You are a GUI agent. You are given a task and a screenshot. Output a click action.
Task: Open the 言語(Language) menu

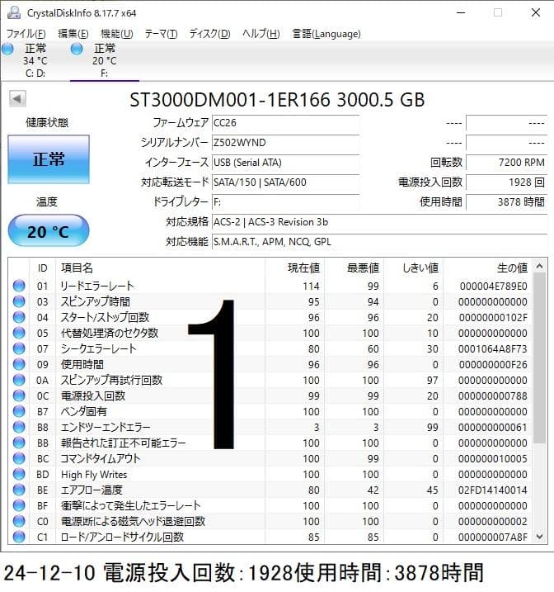pos(326,34)
